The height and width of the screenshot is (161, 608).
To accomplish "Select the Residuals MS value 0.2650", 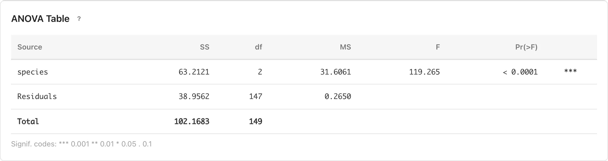I will point(338,97).
